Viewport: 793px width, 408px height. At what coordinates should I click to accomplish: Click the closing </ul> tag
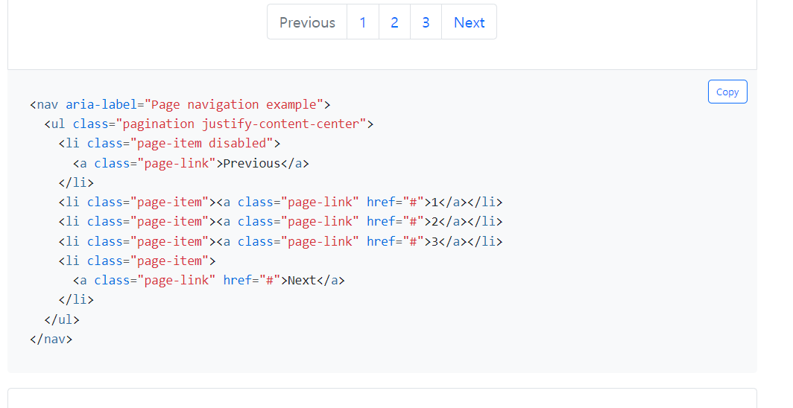62,319
